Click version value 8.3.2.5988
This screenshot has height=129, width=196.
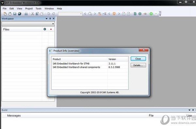coord(114,67)
